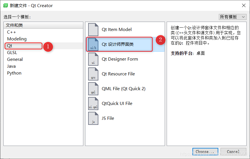This screenshot has width=250, height=159.
Task: Choose QML File (Qt Quick 2) template
Action: pyautogui.click(x=125, y=89)
